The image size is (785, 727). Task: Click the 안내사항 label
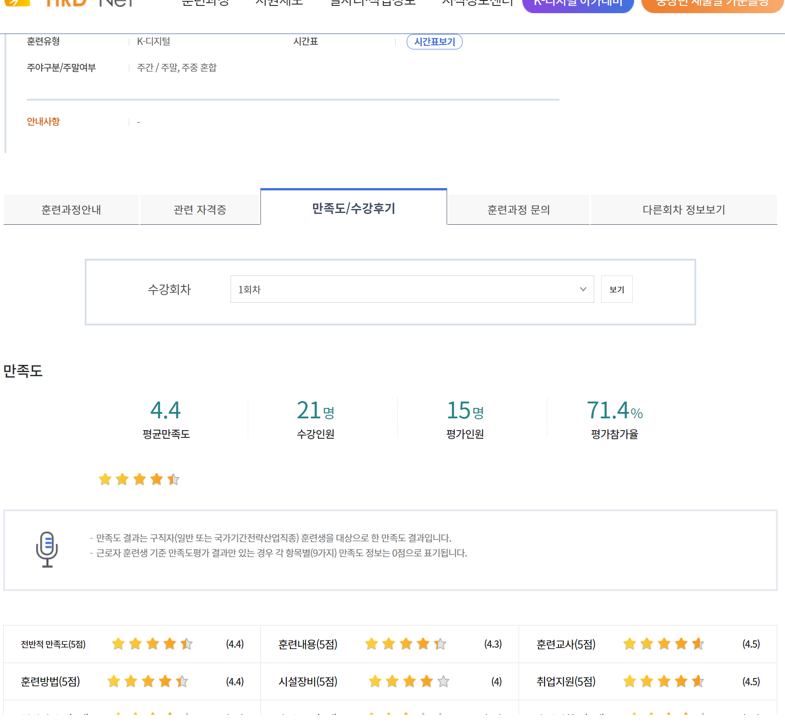[43, 121]
